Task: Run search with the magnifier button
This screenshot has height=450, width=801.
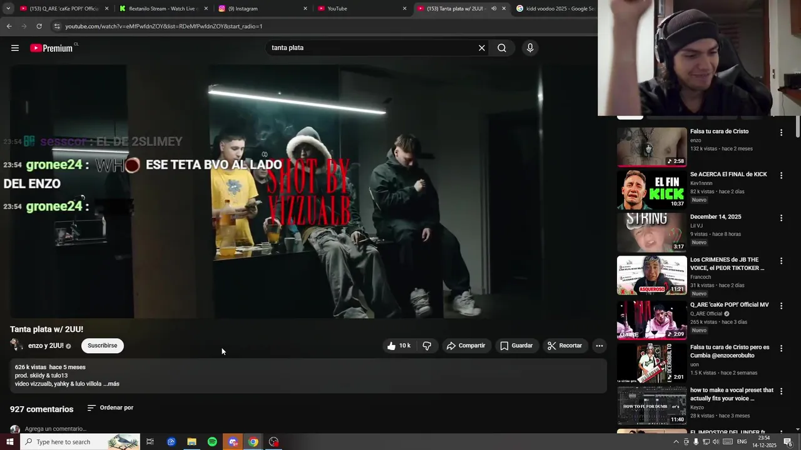Action: 502,48
